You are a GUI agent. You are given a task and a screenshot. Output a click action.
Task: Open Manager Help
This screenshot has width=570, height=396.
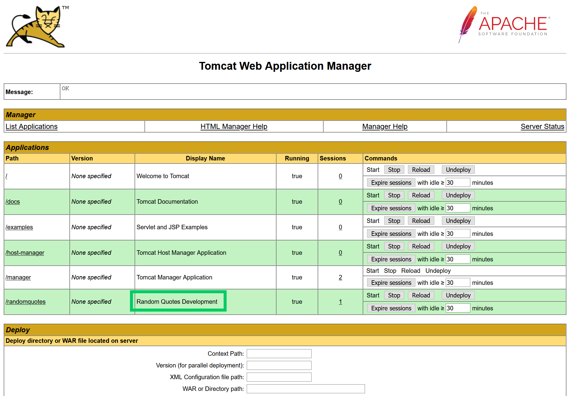[x=385, y=126]
